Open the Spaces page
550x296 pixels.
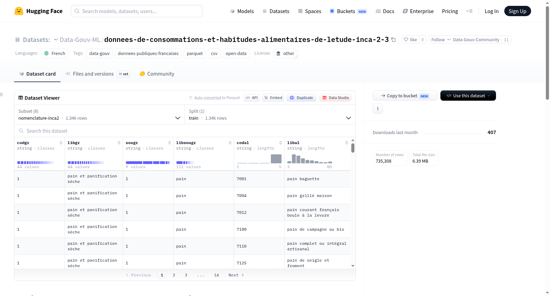coord(309,11)
